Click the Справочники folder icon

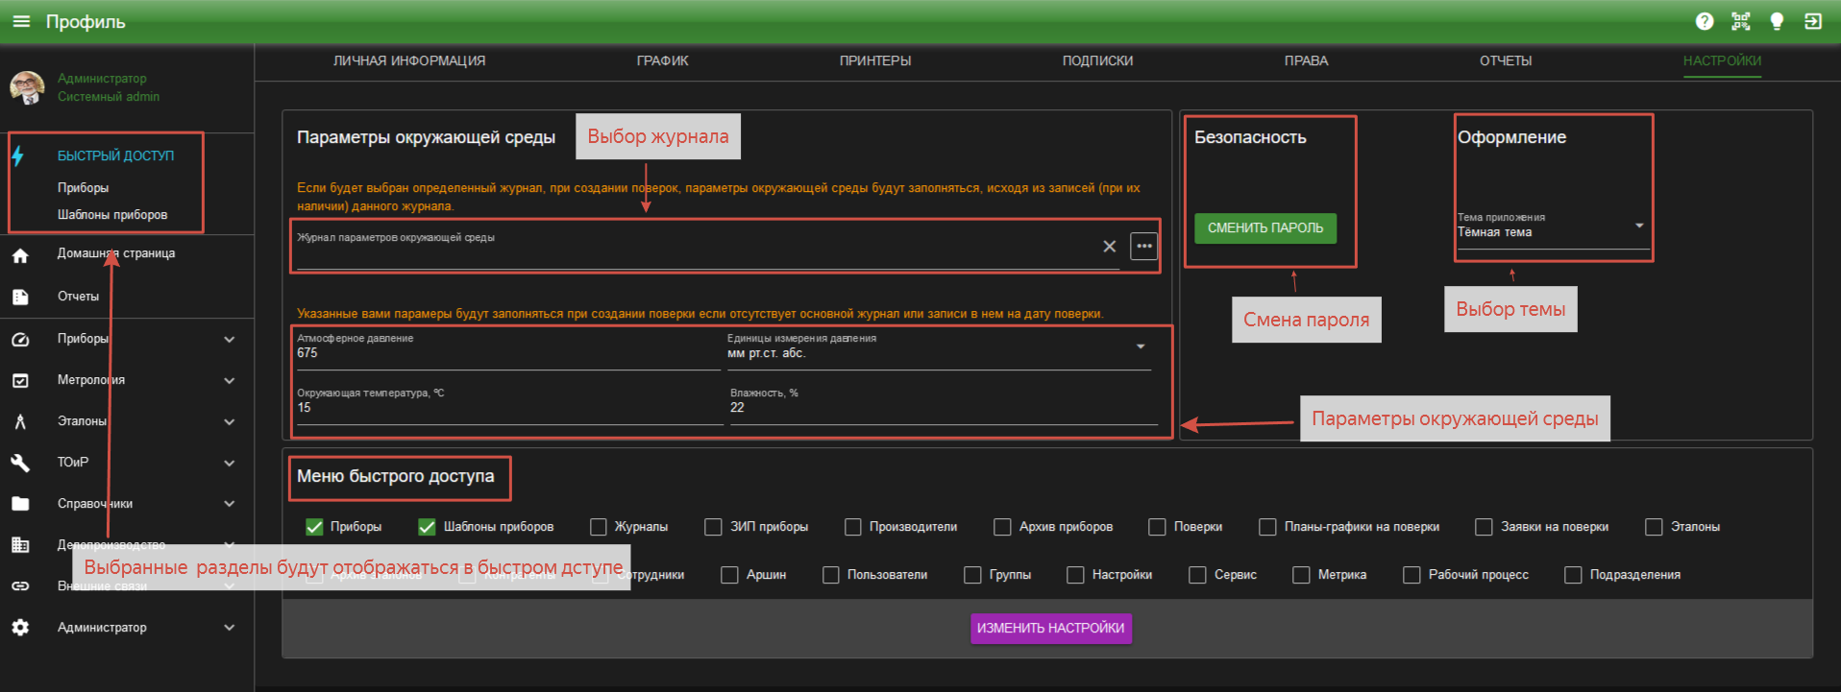point(20,504)
